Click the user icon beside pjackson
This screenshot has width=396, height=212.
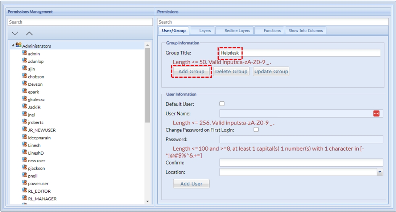[x=24, y=168]
